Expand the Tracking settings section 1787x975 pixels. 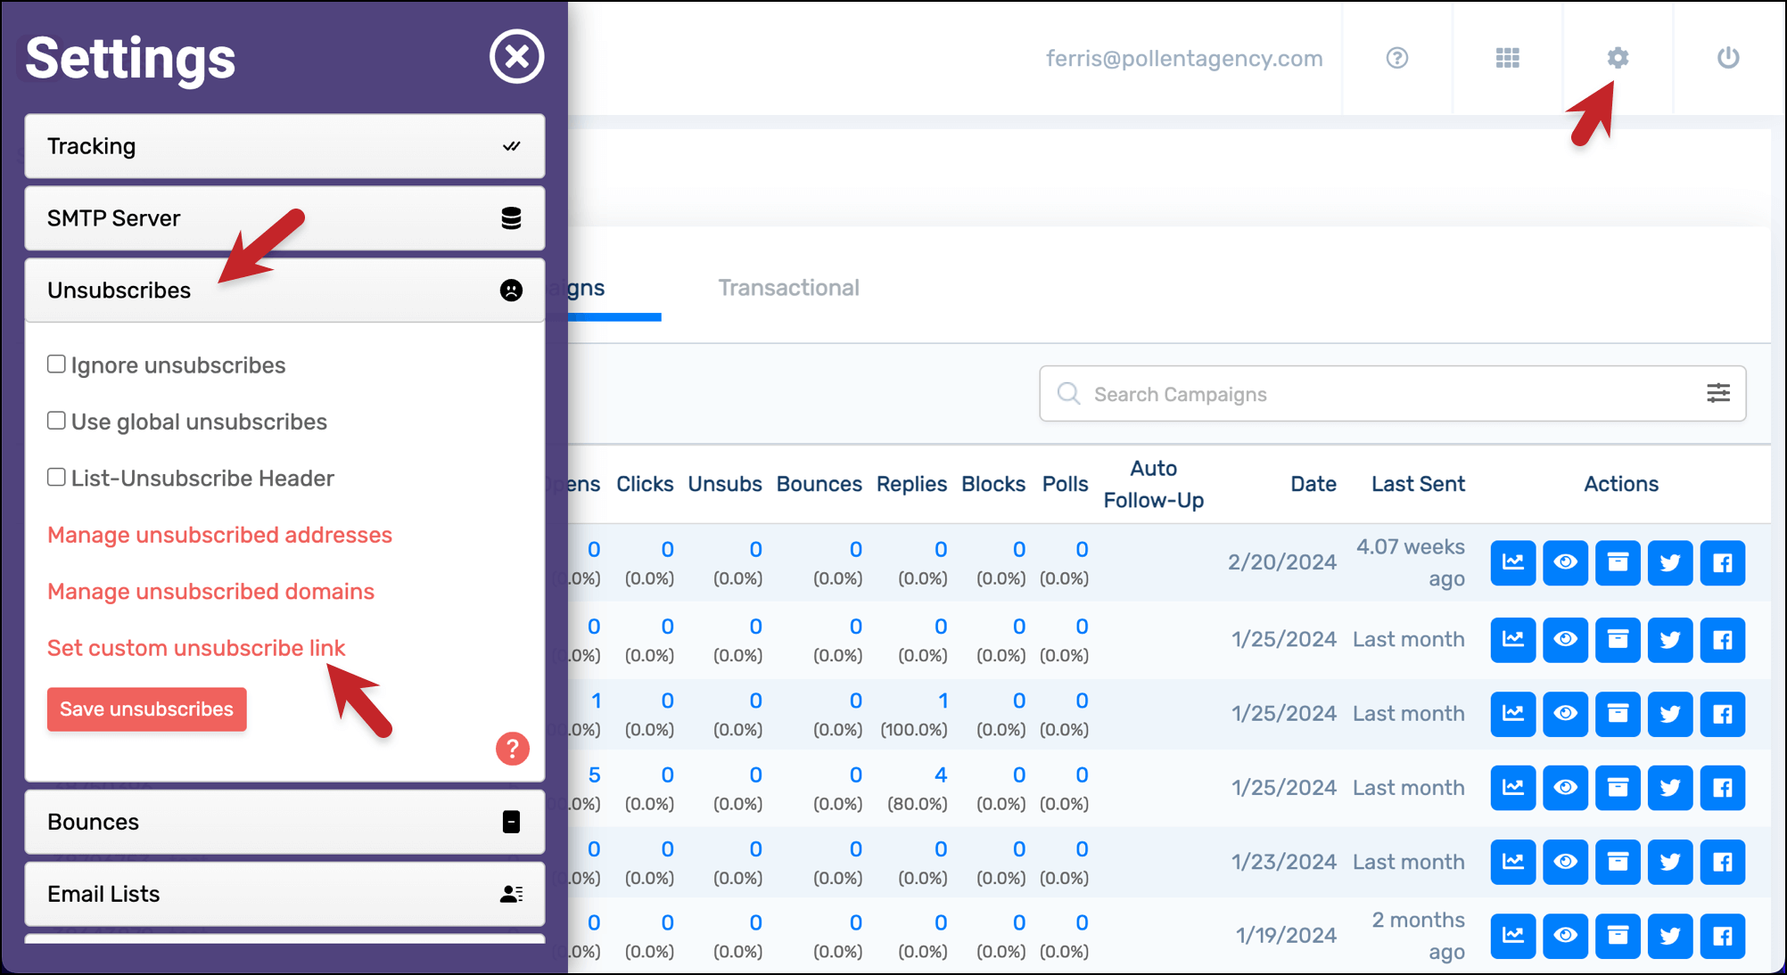point(284,146)
